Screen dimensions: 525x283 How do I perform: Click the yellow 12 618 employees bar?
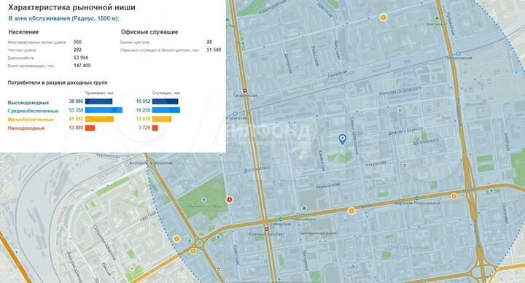(x=162, y=119)
